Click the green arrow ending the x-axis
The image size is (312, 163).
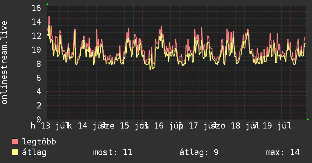click(x=308, y=119)
